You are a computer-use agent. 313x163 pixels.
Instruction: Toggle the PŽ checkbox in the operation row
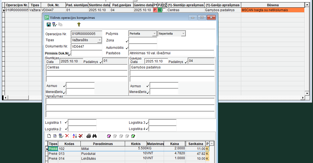[164, 10]
